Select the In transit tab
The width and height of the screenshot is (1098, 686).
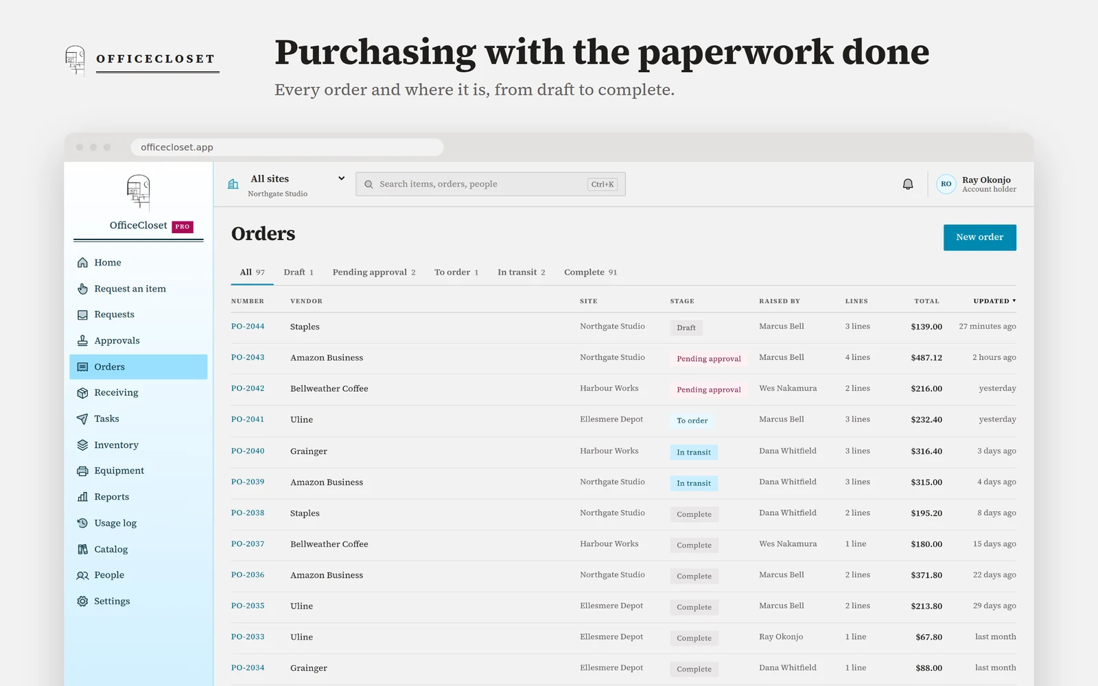[x=522, y=272]
